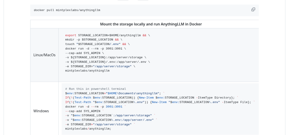
Task: Click the comment '# Run this in powershell terminal'
Action: (x=96, y=89)
